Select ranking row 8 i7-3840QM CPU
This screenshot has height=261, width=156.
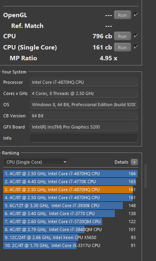pos(71,229)
